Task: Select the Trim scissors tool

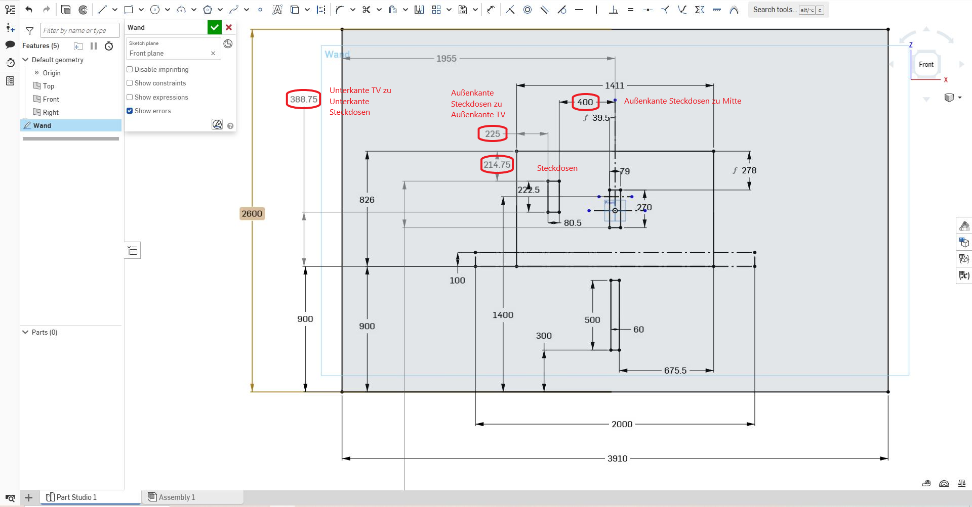Action: tap(367, 10)
